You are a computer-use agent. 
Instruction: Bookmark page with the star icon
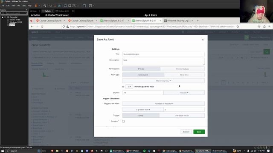[x=238, y=26]
